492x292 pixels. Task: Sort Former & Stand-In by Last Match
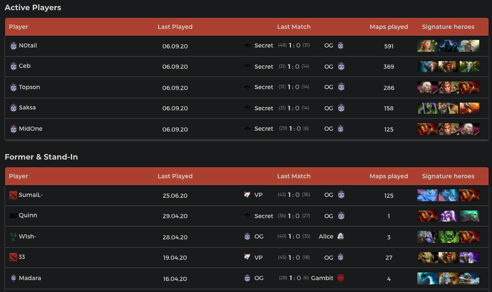pyautogui.click(x=294, y=176)
